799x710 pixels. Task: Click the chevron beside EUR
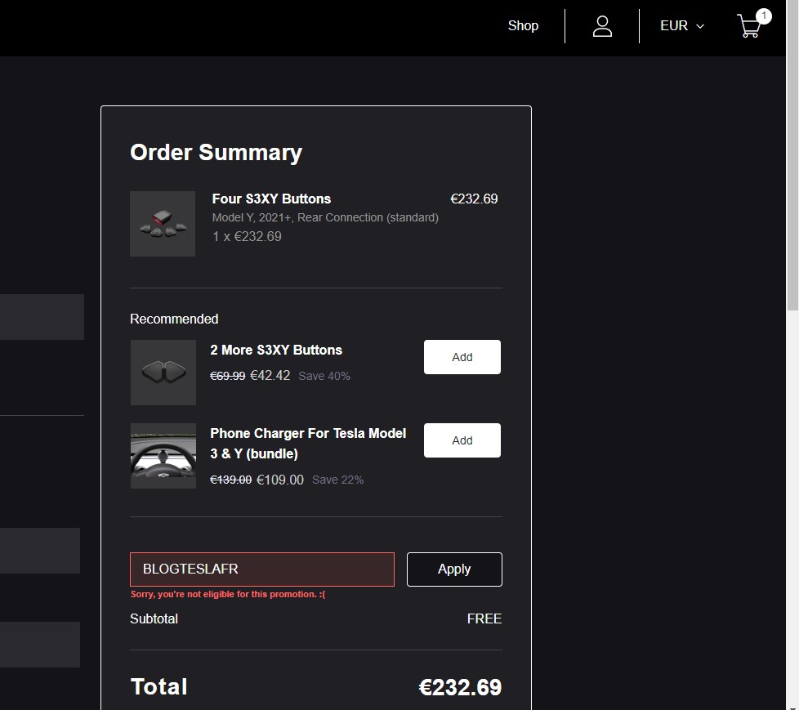tap(700, 26)
